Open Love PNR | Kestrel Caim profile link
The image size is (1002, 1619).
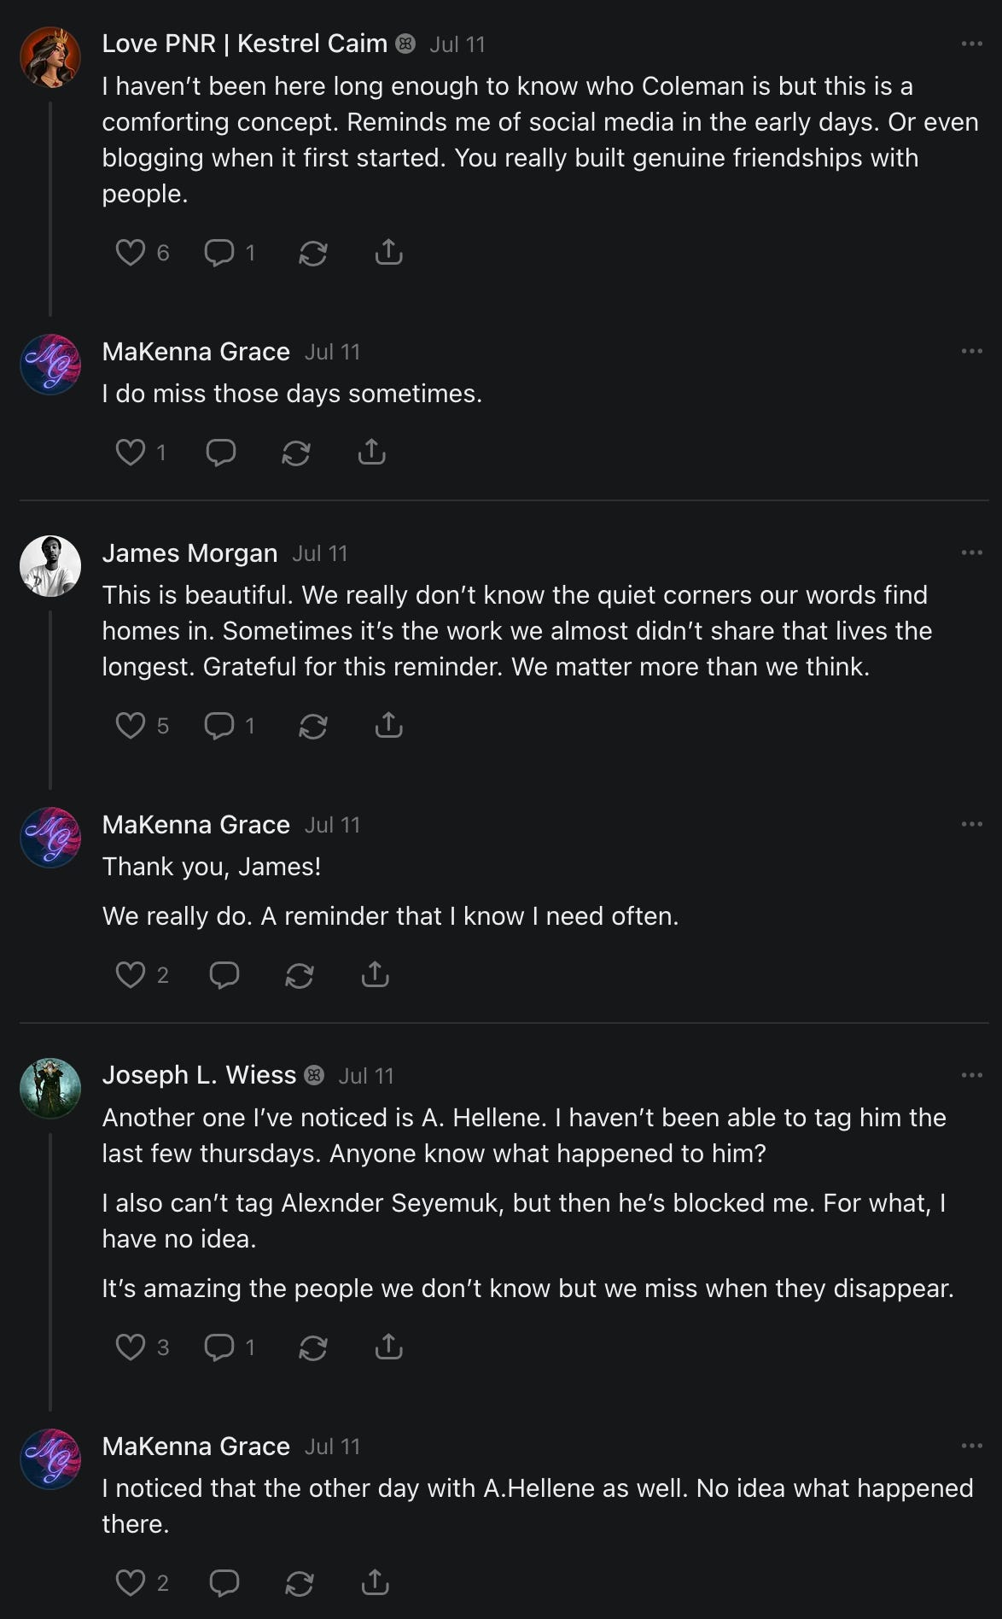244,44
